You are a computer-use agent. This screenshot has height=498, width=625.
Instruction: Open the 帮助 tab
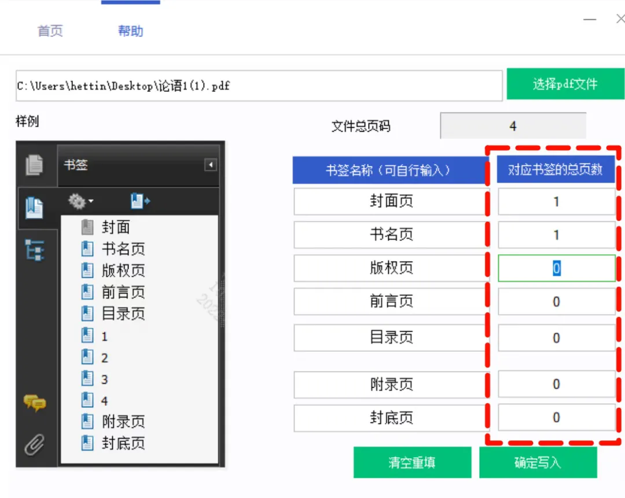(130, 31)
